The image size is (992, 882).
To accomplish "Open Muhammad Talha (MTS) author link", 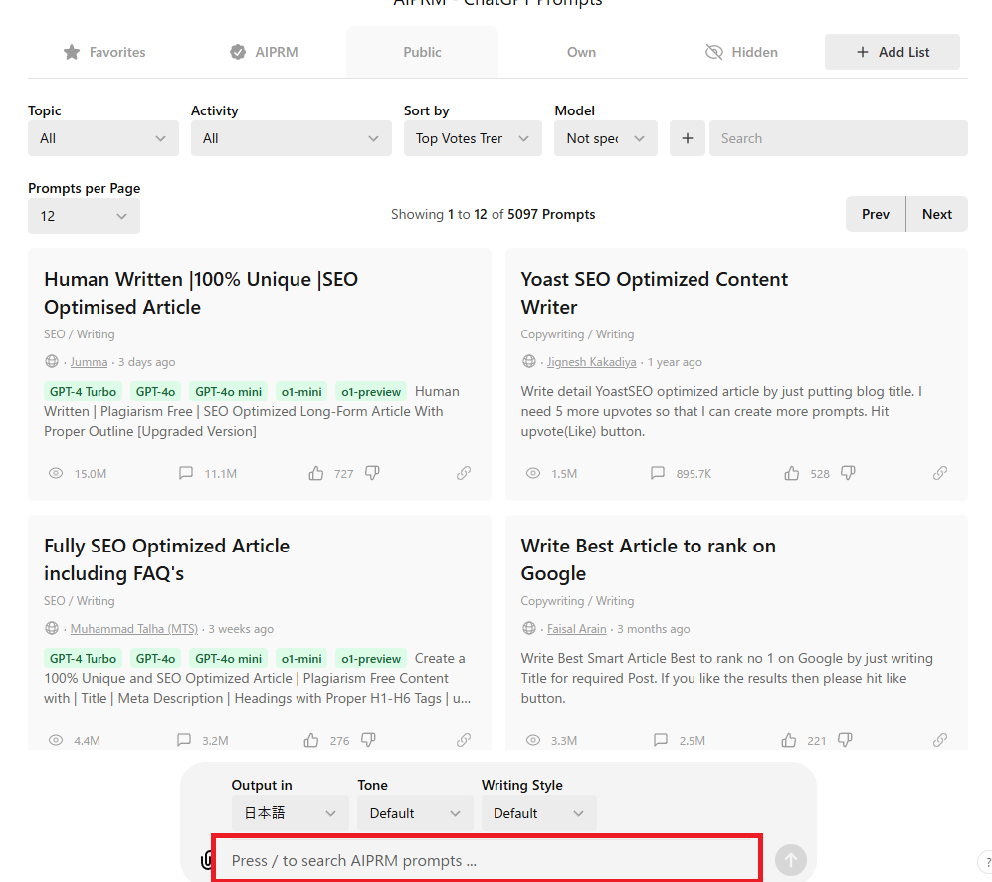I will tap(134, 629).
